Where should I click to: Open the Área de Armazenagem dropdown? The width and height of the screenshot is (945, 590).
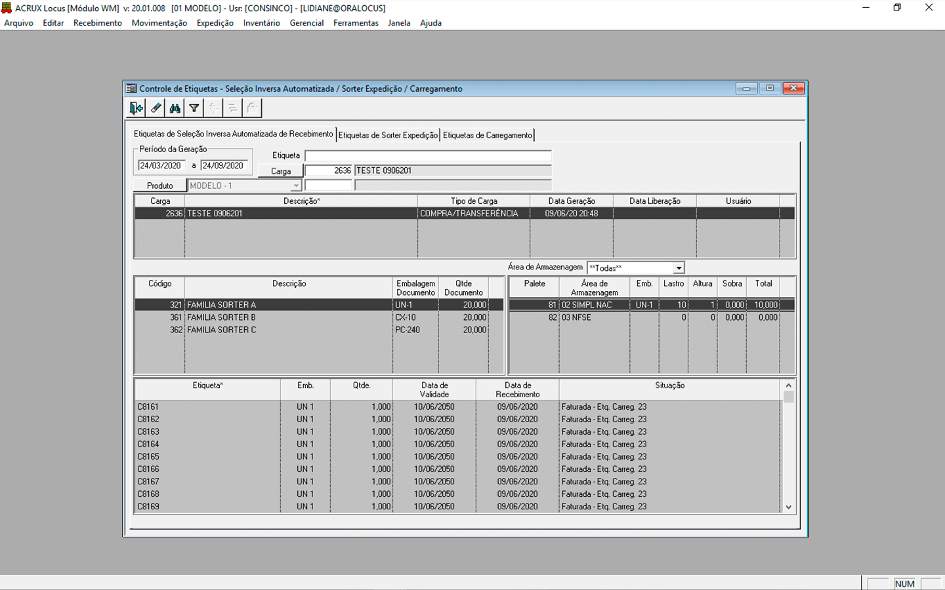(679, 268)
